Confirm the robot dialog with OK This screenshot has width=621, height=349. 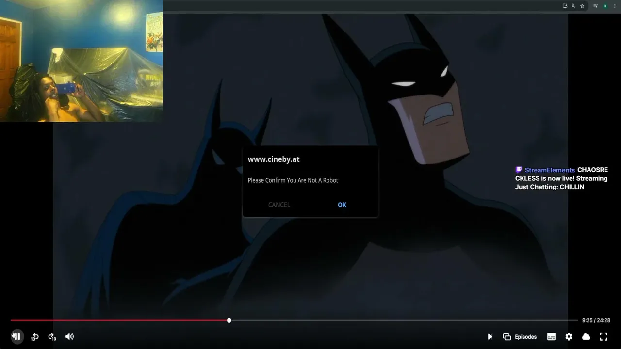[x=342, y=205]
